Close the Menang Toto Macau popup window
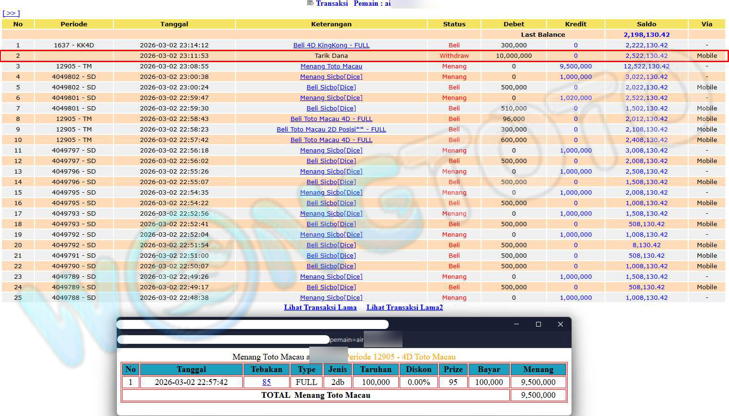The image size is (729, 416). click(561, 324)
